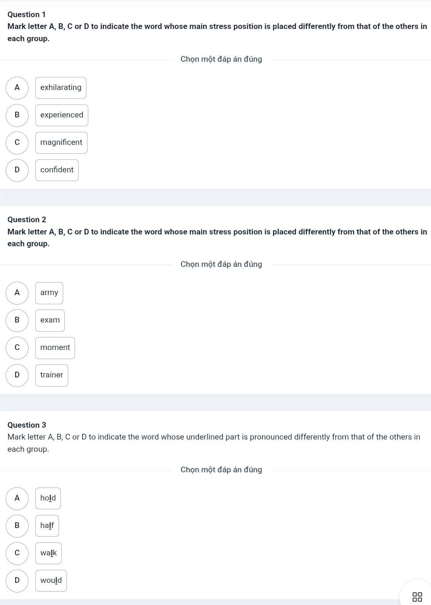Pick option D circle in Question 1
431x605 pixels.
pos(17,170)
